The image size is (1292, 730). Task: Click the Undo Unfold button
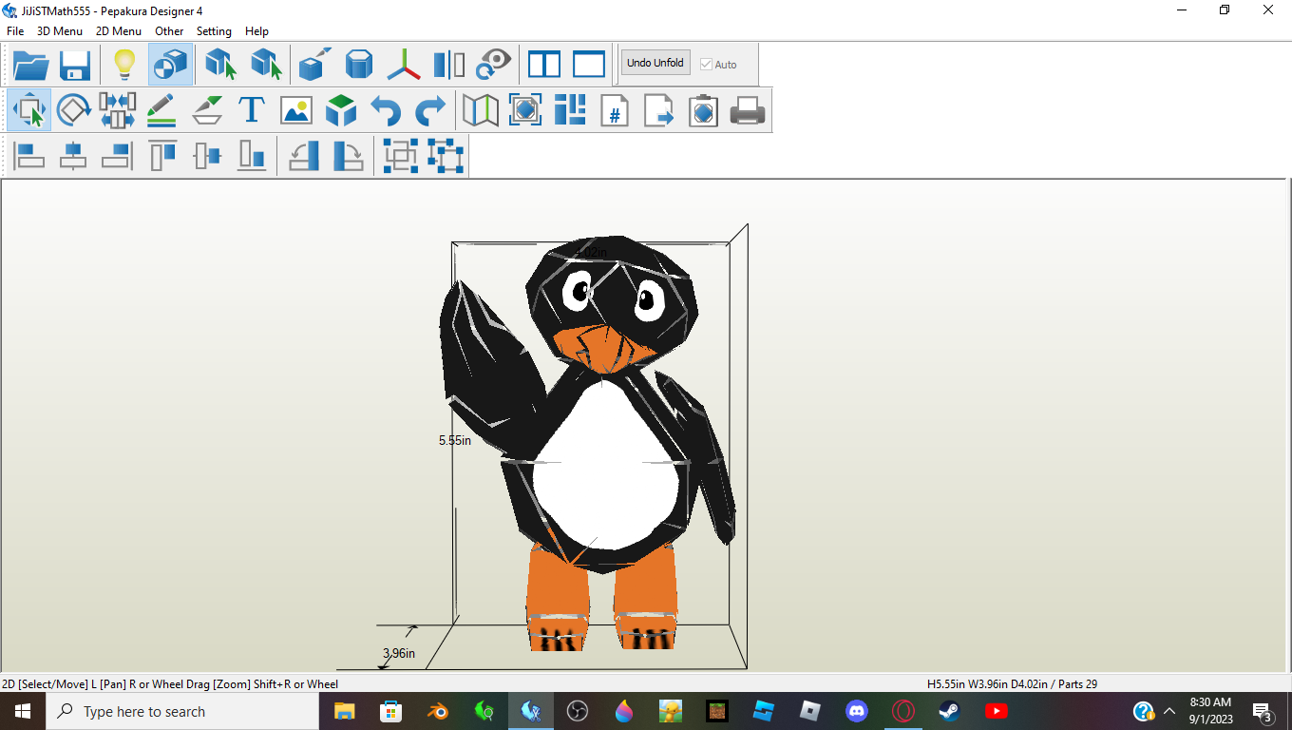tap(655, 63)
